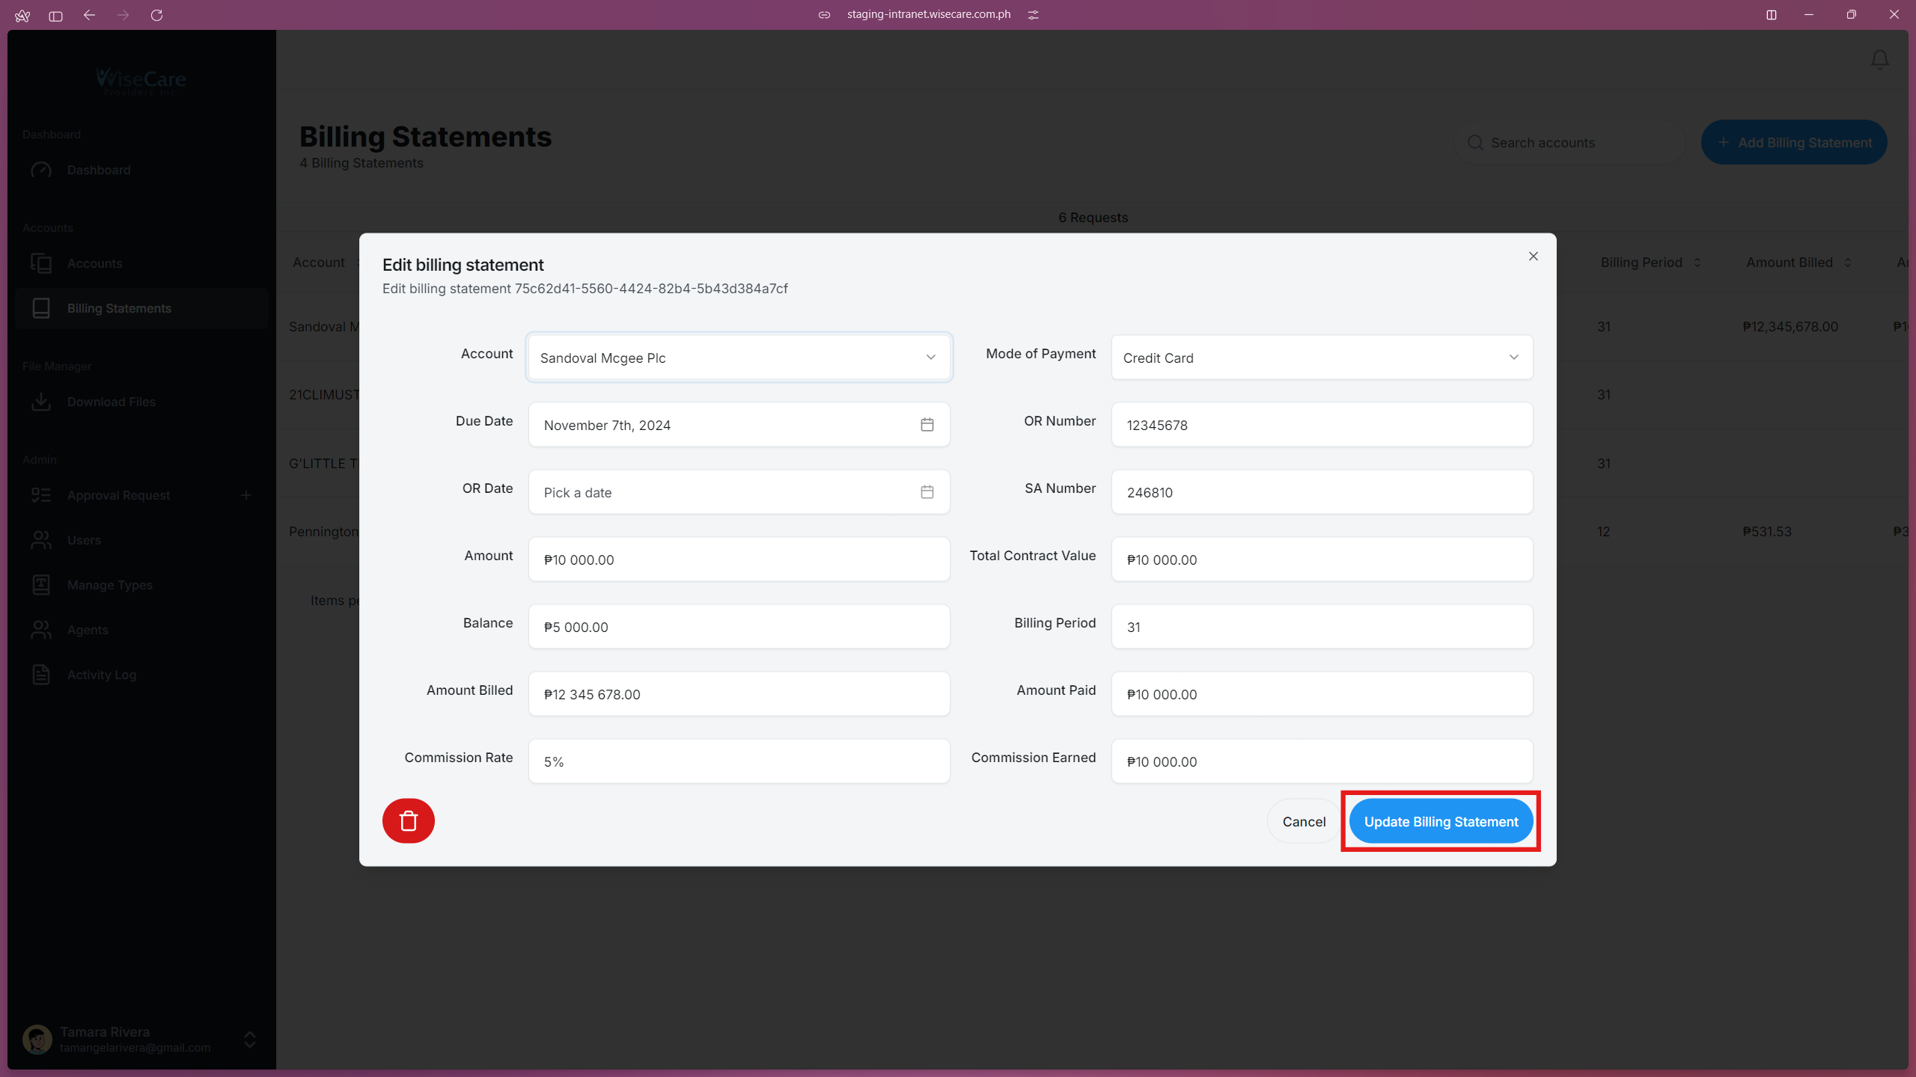The image size is (1916, 1077).
Task: Open Download Files in File Manager
Action: 111,402
